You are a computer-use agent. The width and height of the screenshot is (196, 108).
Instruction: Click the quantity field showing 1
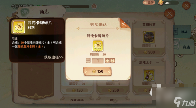(x=97, y=61)
